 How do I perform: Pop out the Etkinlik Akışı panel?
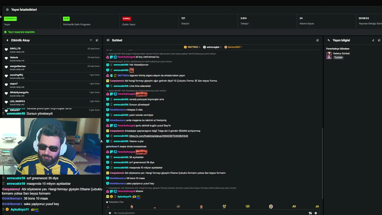(x=97, y=40)
